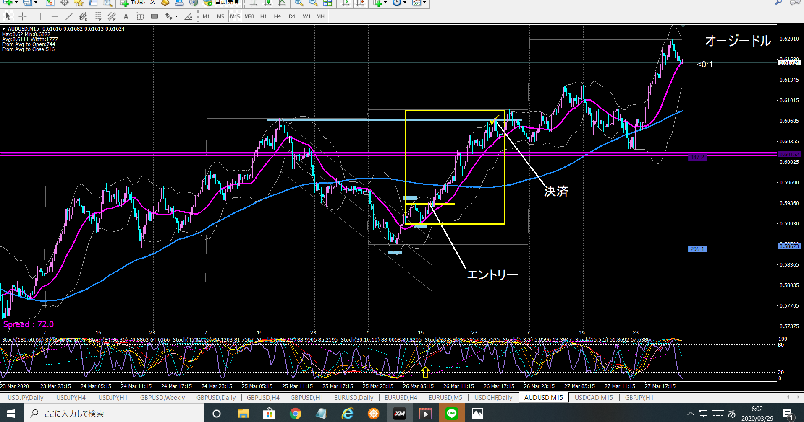The height and width of the screenshot is (422, 804).
Task: Open the Strategy Tester icon
Action: [107, 3]
